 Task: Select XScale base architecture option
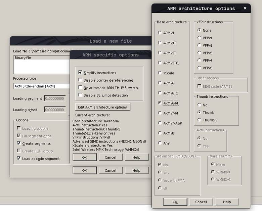(x=160, y=73)
